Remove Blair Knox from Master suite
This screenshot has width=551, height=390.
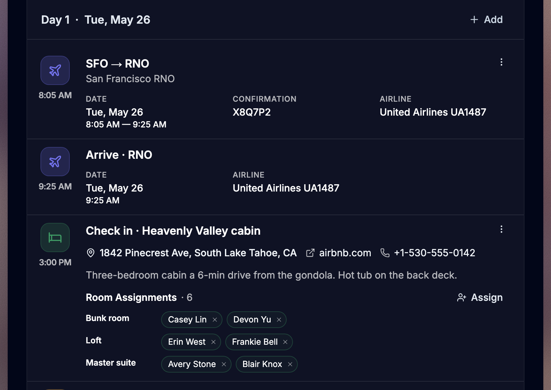(x=290, y=364)
